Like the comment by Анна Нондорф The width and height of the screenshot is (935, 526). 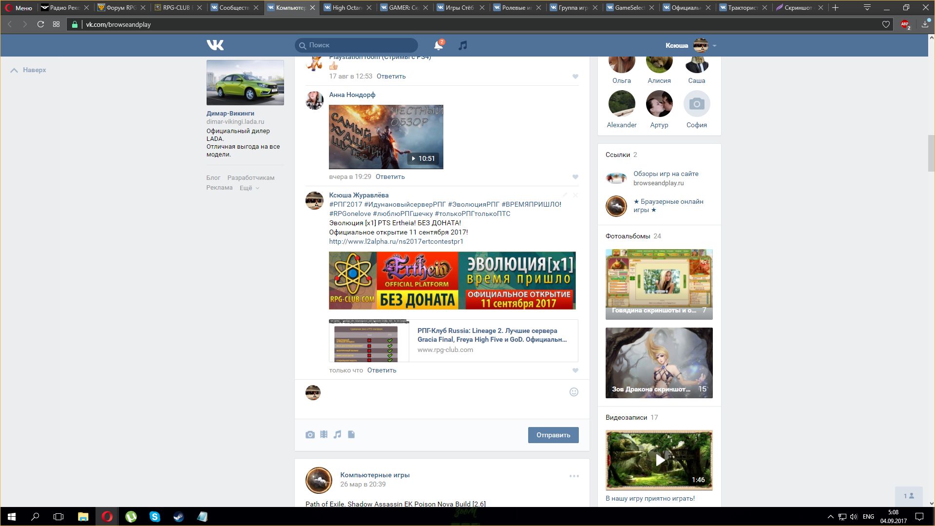pos(575,177)
